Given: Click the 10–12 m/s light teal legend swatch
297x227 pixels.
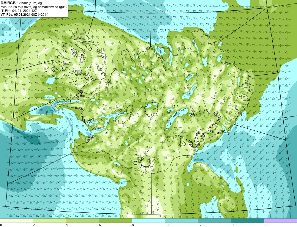Looking at the screenshot, I should pos(181,220).
